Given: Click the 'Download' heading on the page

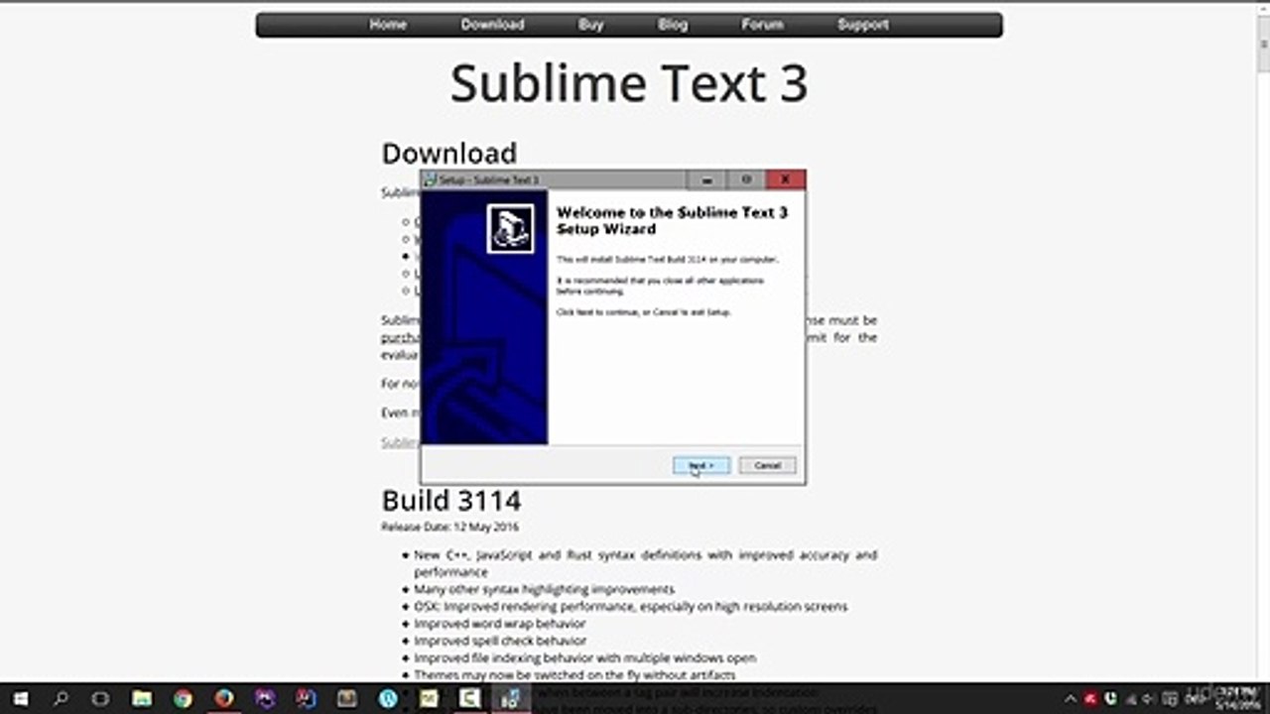Looking at the screenshot, I should click(449, 153).
